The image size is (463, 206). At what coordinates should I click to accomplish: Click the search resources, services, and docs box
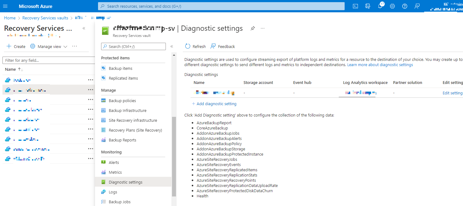(221, 6)
